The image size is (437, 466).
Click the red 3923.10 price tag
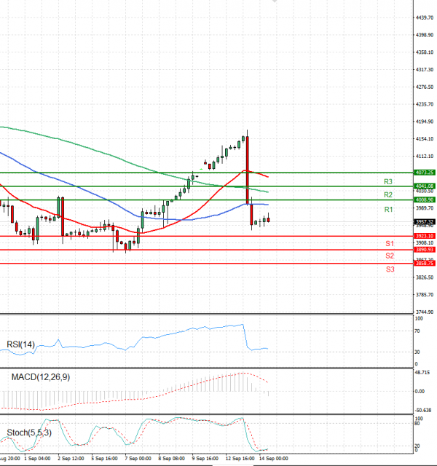coord(425,236)
